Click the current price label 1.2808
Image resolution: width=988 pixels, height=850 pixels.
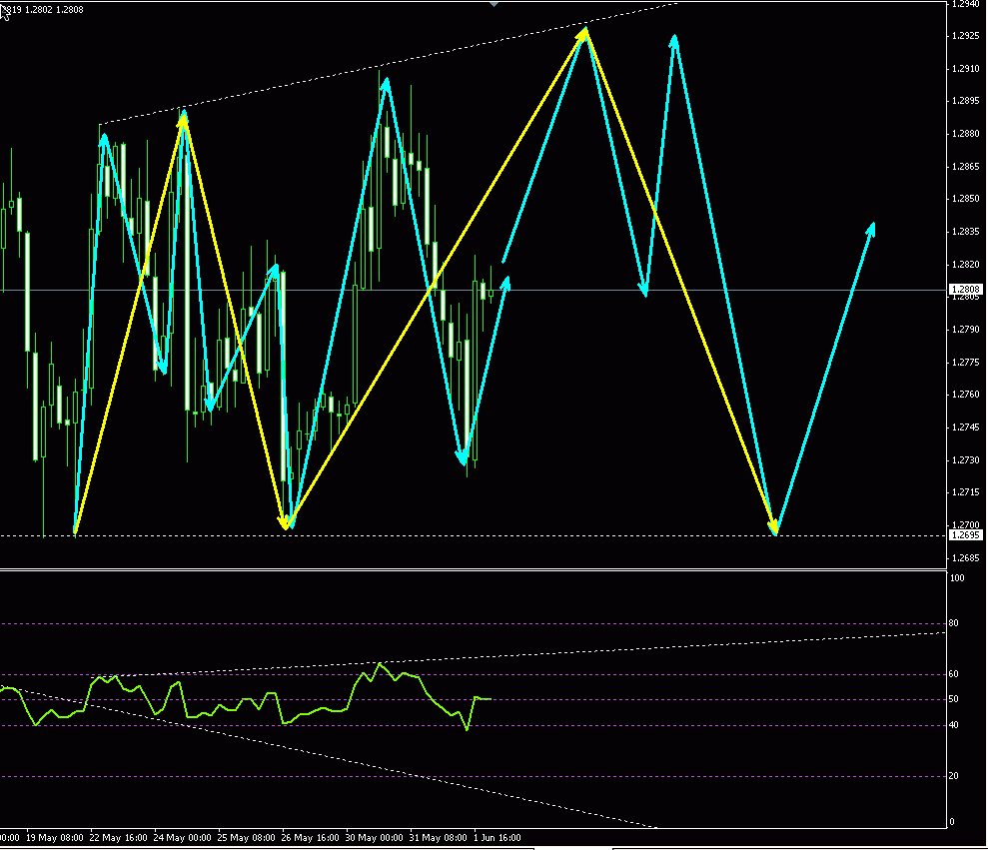965,290
